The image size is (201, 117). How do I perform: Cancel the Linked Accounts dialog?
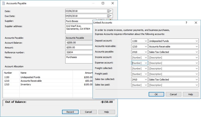point(173,94)
